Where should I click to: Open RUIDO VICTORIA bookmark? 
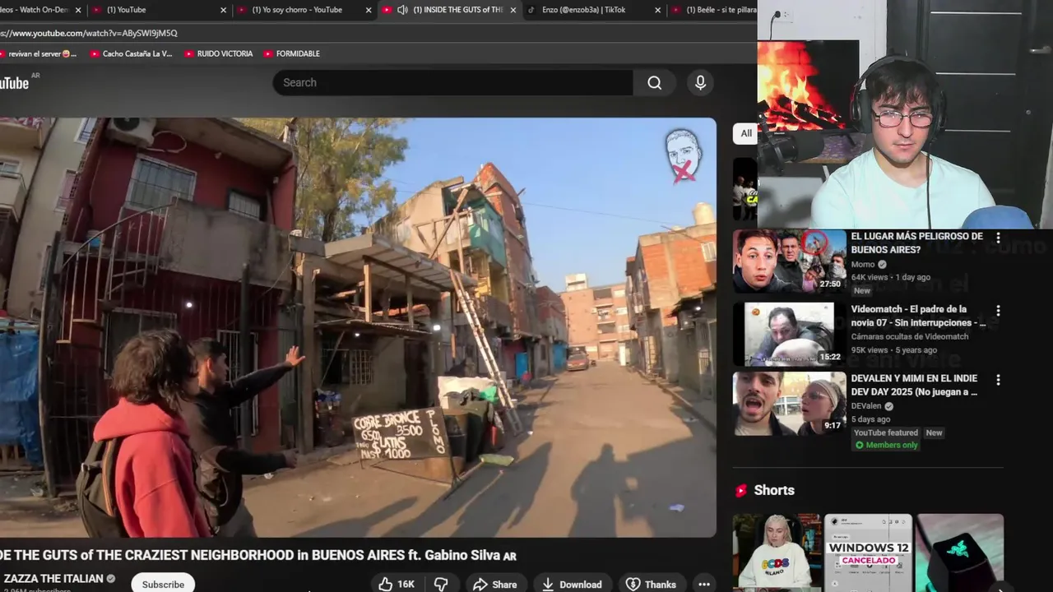(x=219, y=53)
